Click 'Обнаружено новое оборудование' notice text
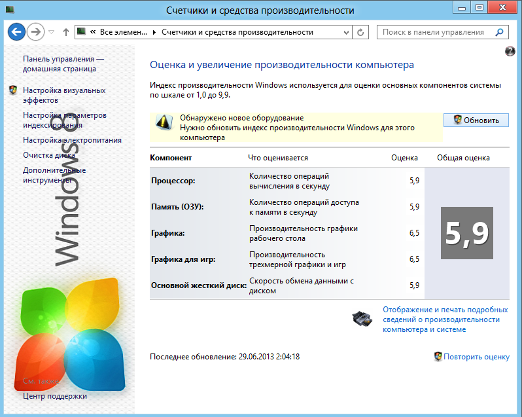Viewport: 522px width, 417px height. click(x=241, y=118)
